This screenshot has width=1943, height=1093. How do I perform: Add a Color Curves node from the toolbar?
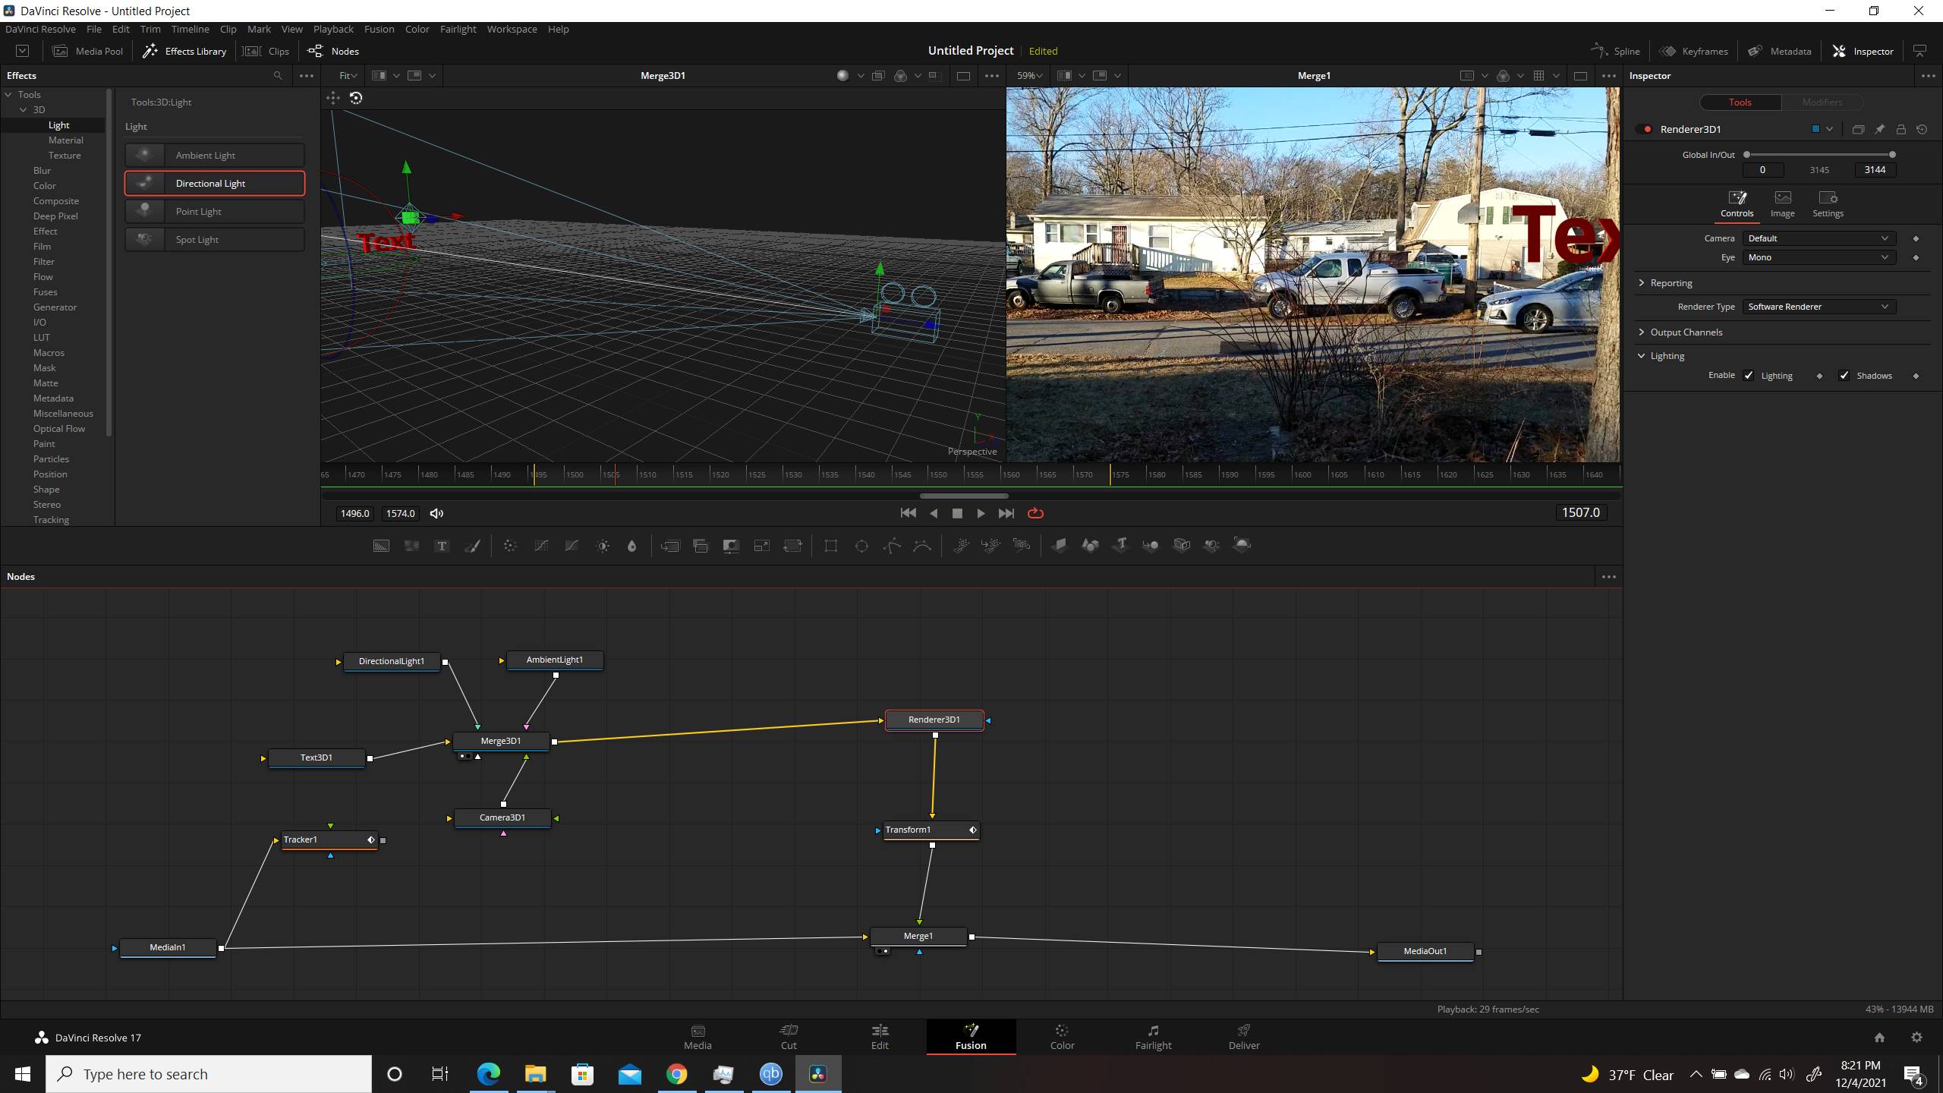pyautogui.click(x=541, y=546)
